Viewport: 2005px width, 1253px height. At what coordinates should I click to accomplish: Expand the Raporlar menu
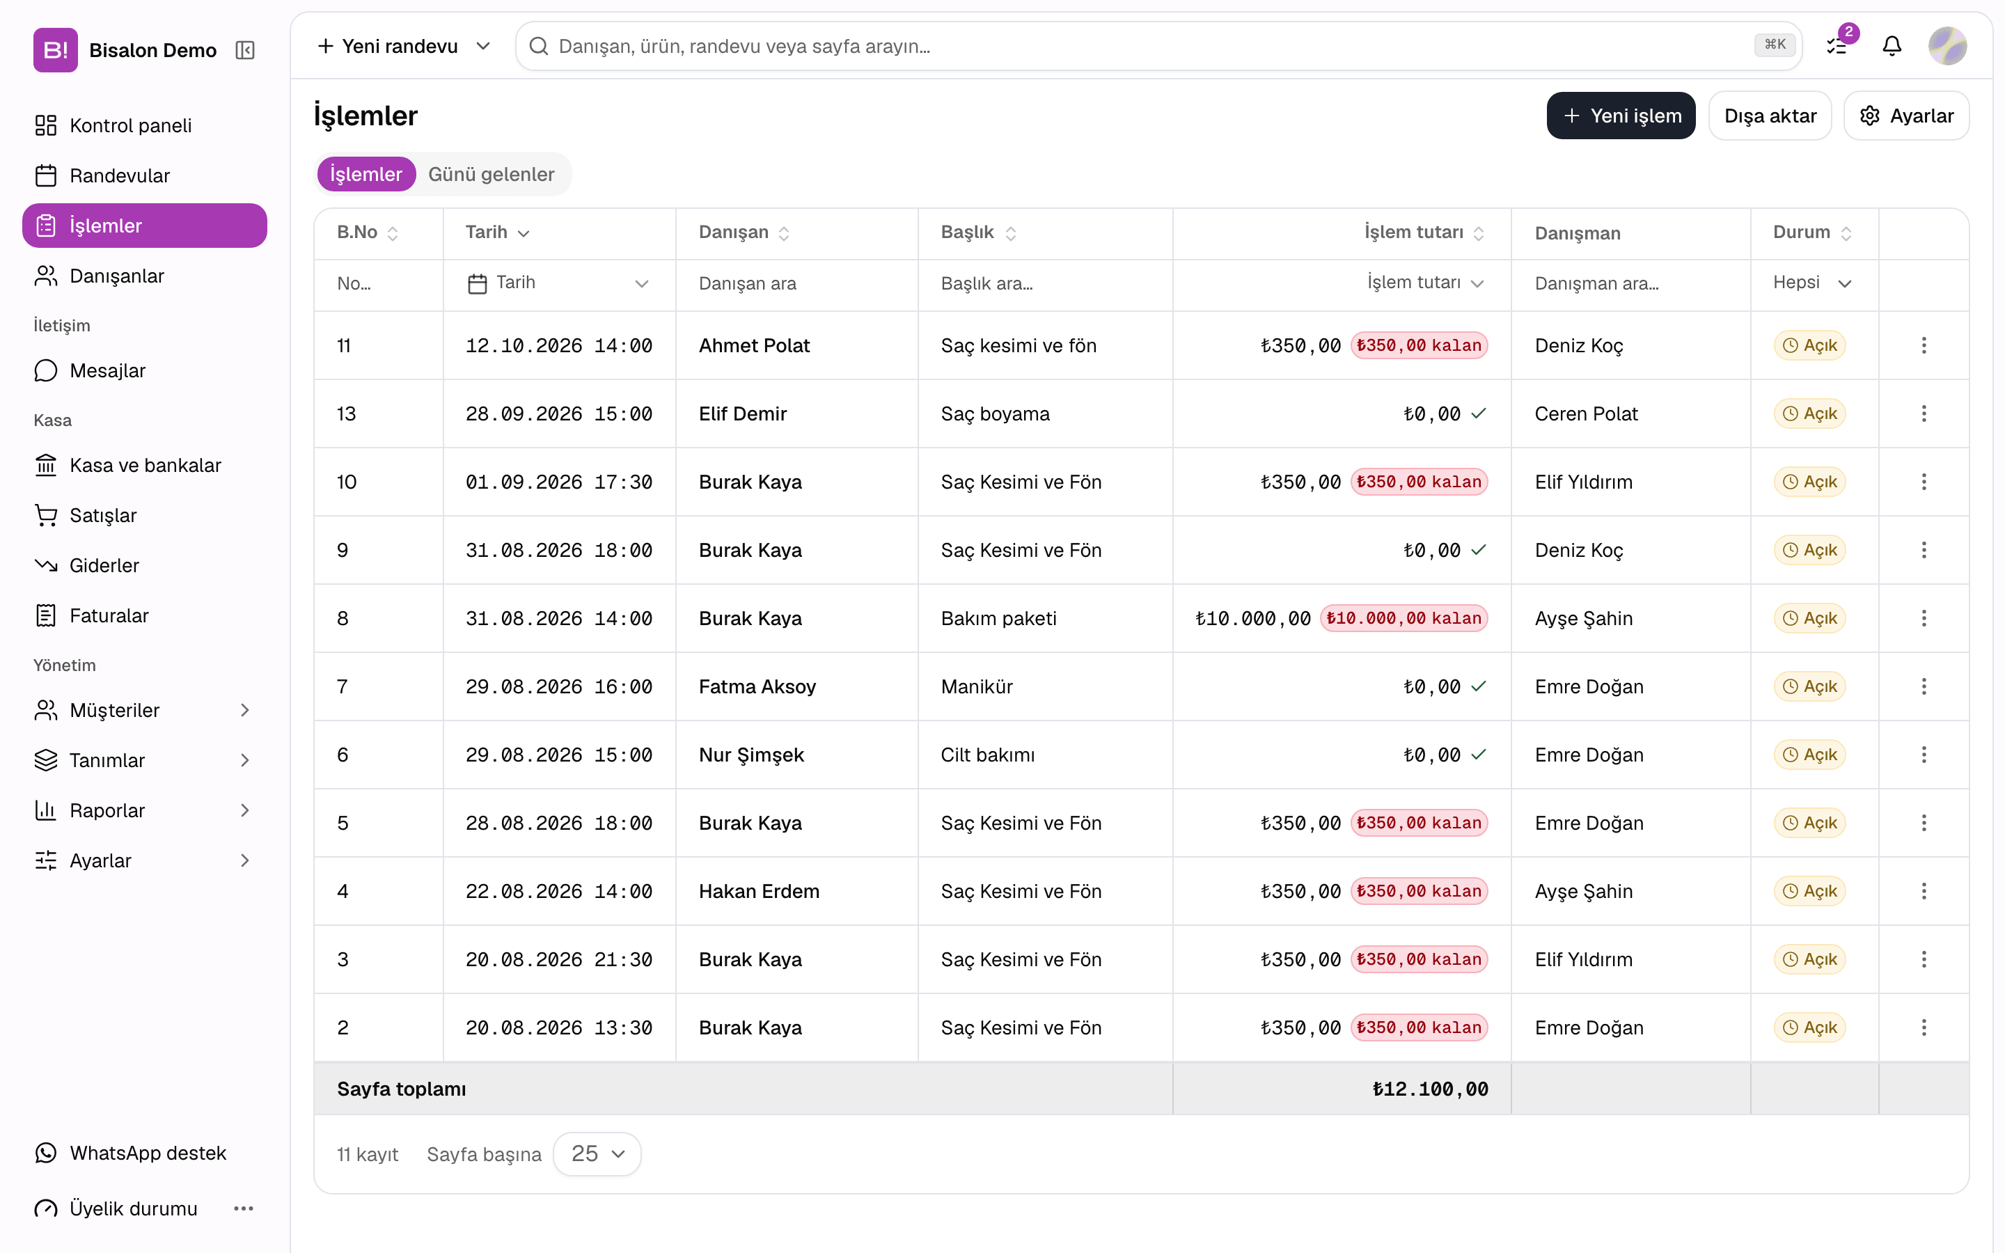point(144,810)
